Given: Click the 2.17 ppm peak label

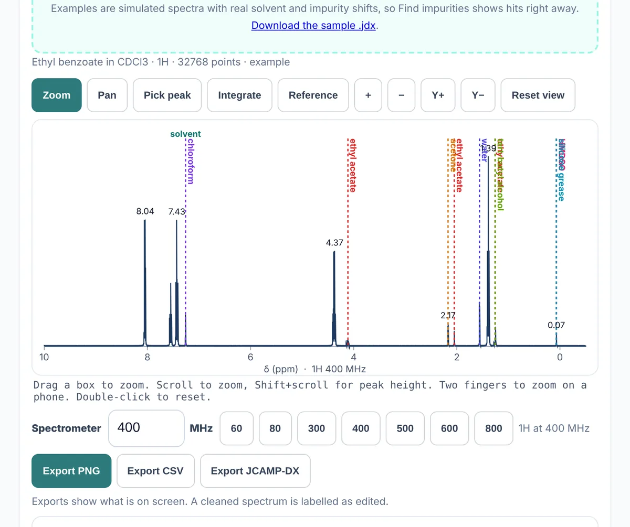Looking at the screenshot, I should tap(448, 315).
